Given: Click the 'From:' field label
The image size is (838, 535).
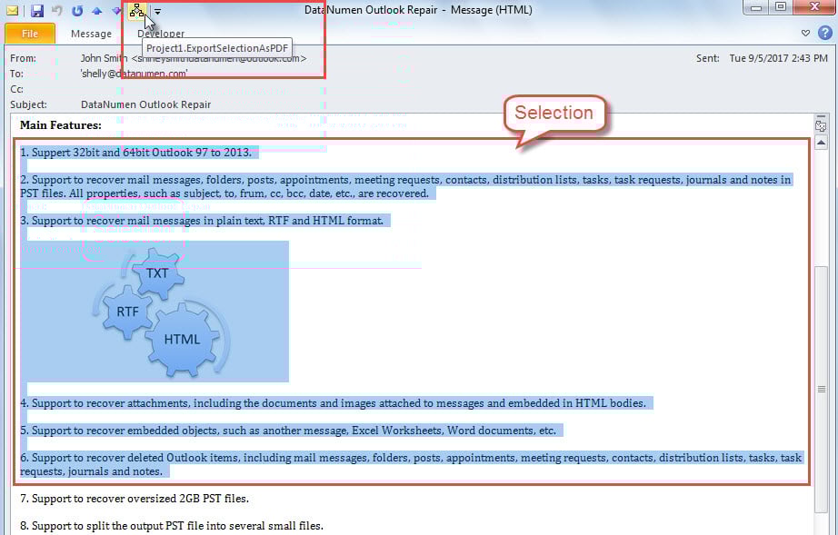Looking at the screenshot, I should [23, 58].
